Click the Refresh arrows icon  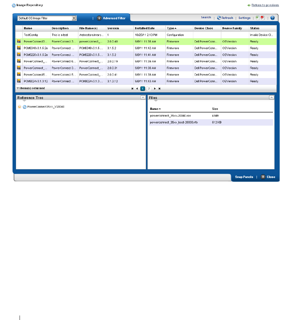[219, 18]
